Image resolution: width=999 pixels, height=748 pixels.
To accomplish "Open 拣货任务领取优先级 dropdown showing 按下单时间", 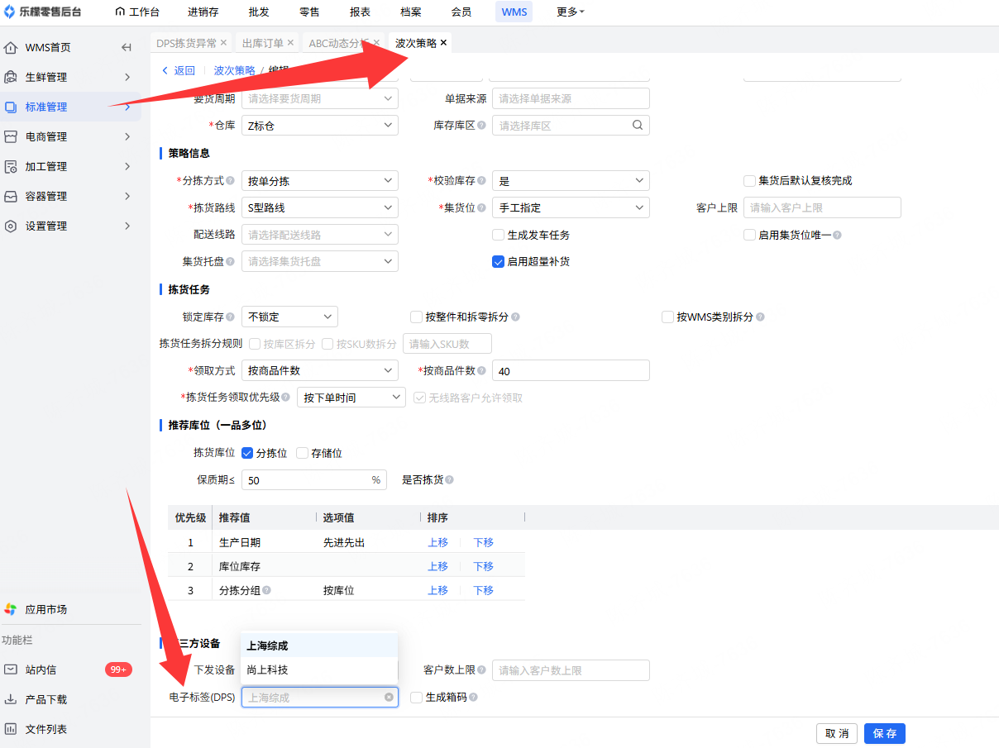I will pos(351,398).
